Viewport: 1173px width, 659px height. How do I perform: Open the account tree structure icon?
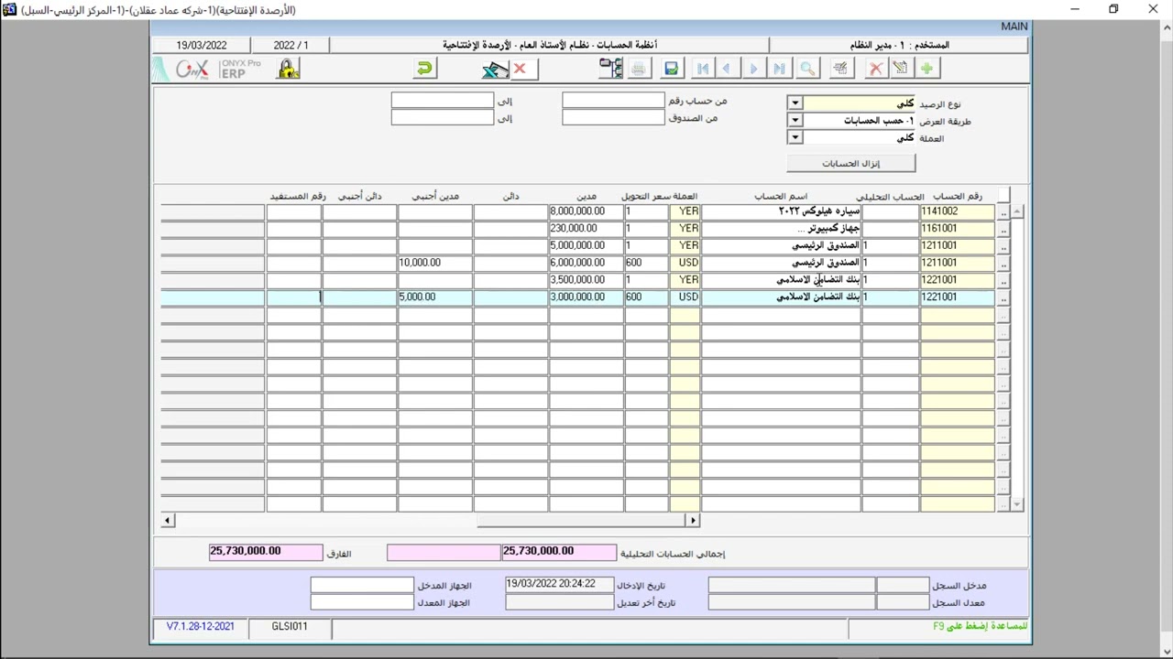610,69
